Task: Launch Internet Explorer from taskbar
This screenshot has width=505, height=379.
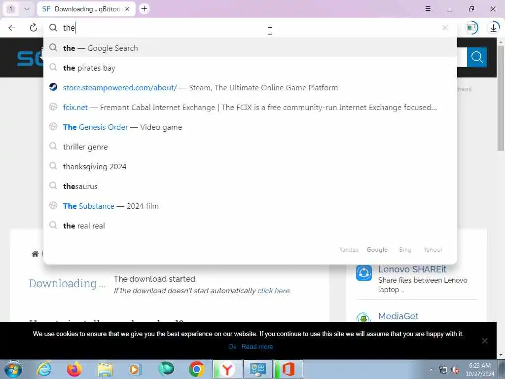Action: 44,369
